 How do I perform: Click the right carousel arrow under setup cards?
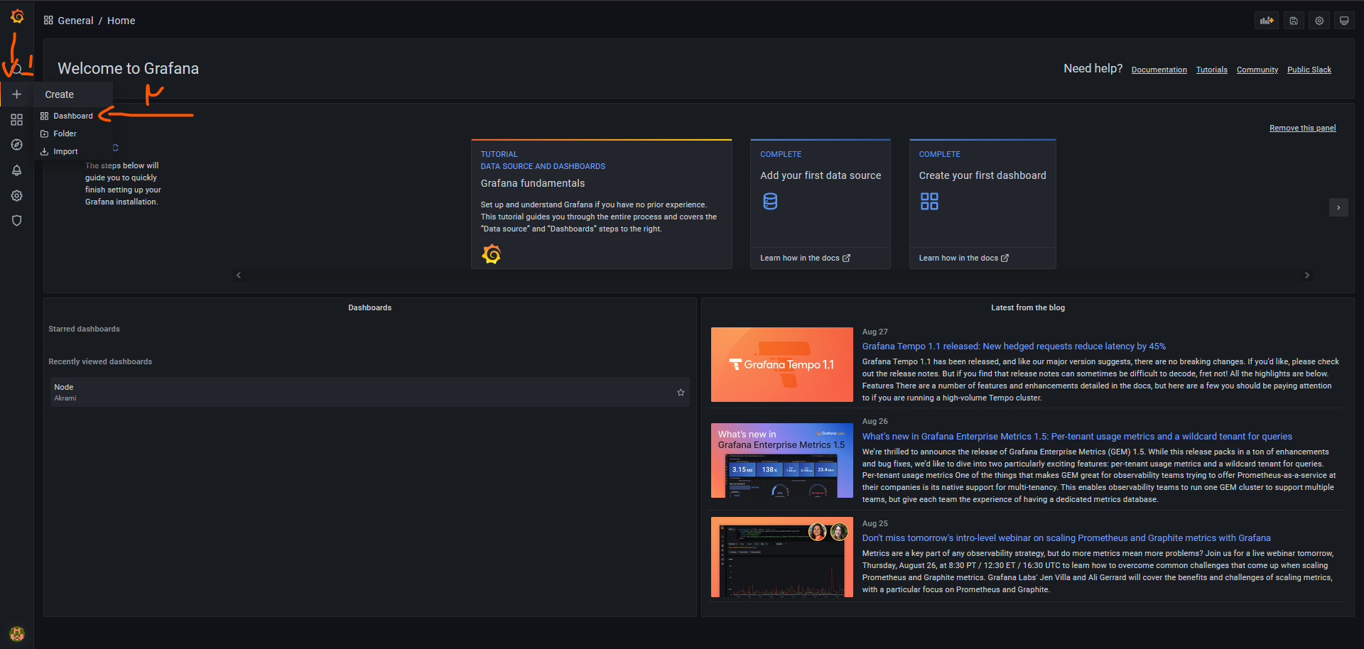1307,275
